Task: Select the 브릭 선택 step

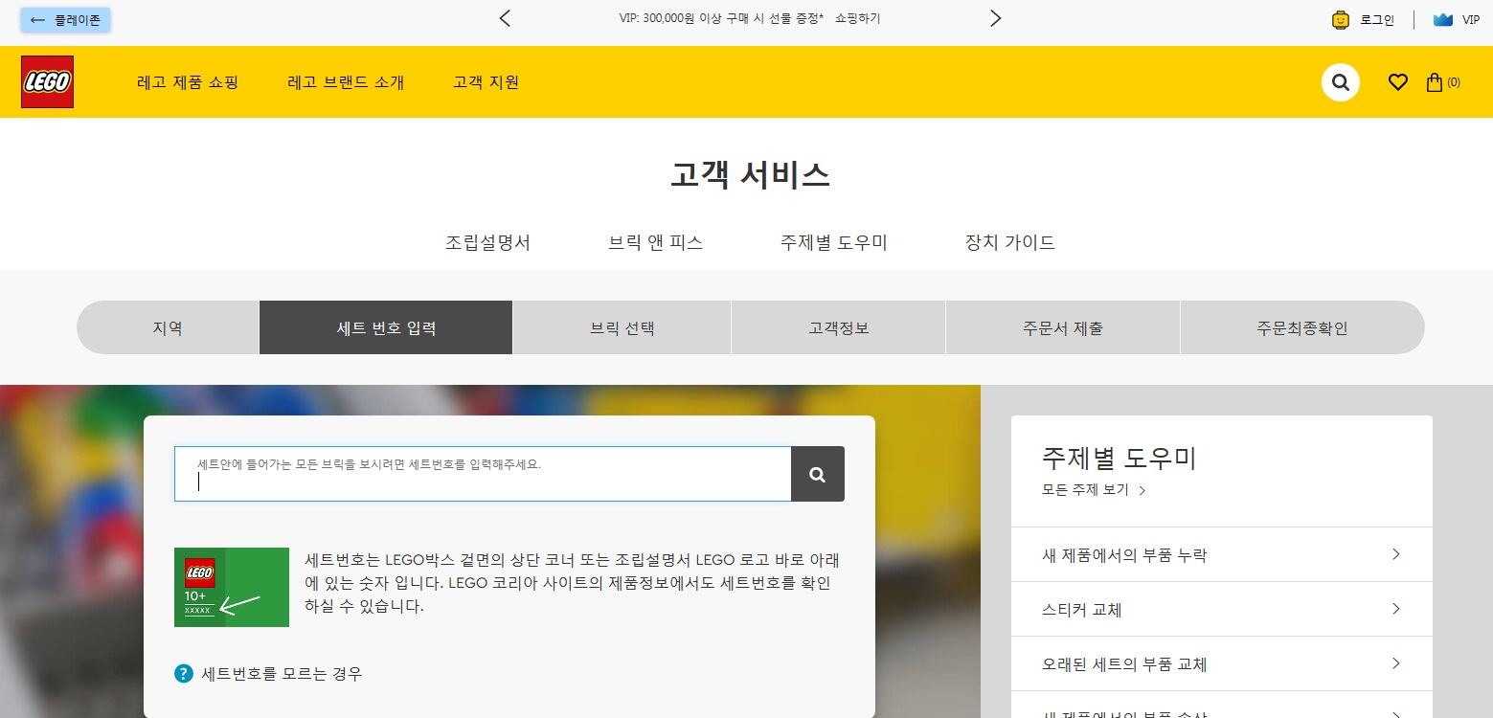Action: point(622,327)
